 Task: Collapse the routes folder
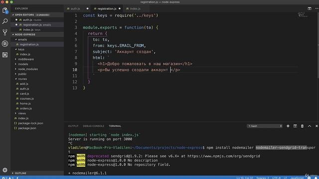pyautogui.click(x=22, y=79)
